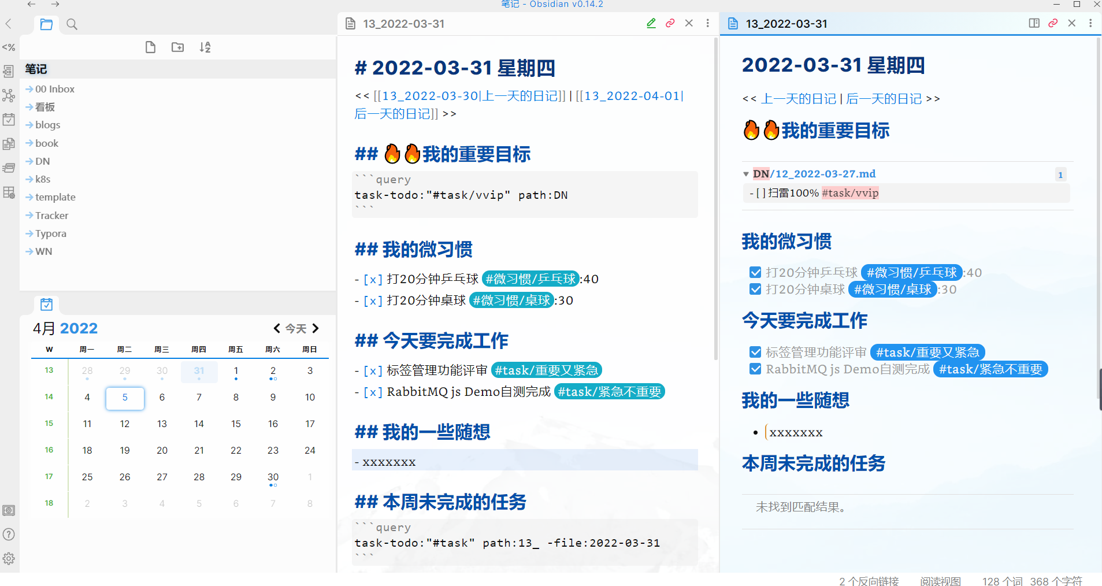This screenshot has width=1102, height=586.
Task: Navigate forward with the arrow
Action: tap(55, 4)
